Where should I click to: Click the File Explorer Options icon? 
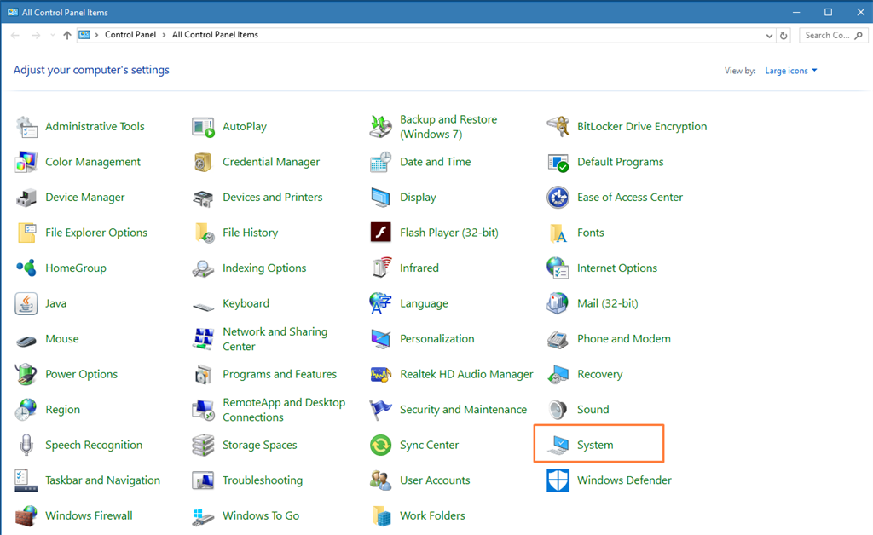[x=26, y=233]
